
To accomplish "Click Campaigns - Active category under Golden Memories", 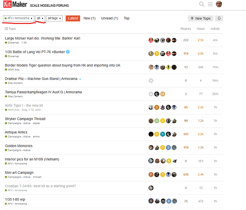I will (x=18, y=150).
